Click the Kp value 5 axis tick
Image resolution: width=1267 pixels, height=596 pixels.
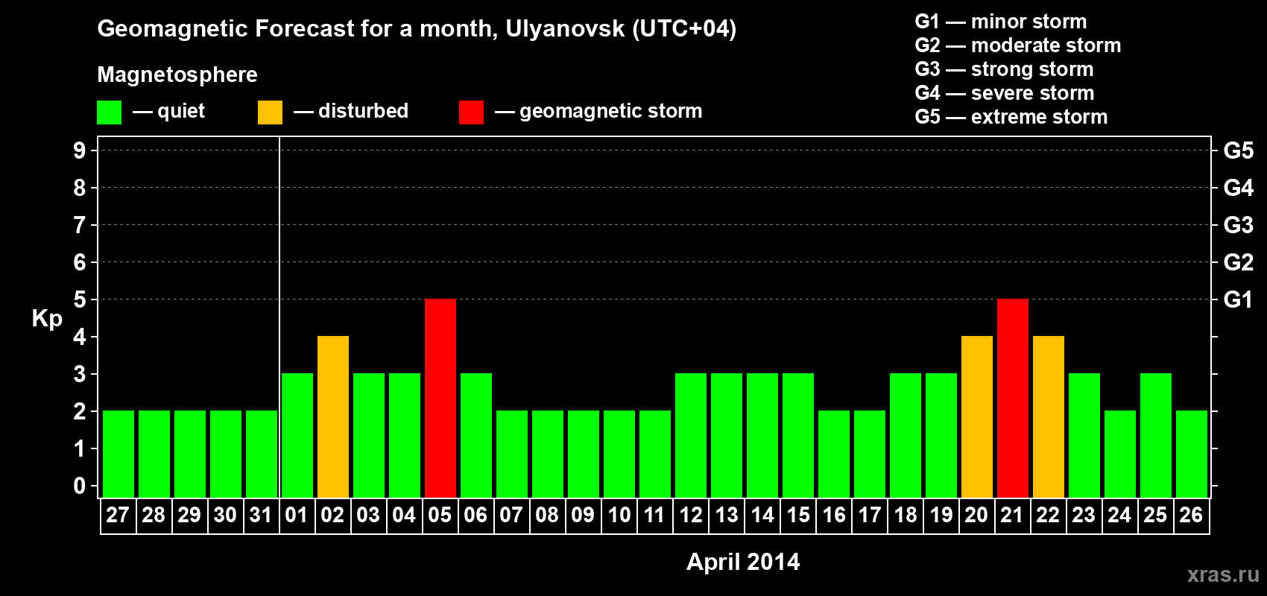click(80, 299)
